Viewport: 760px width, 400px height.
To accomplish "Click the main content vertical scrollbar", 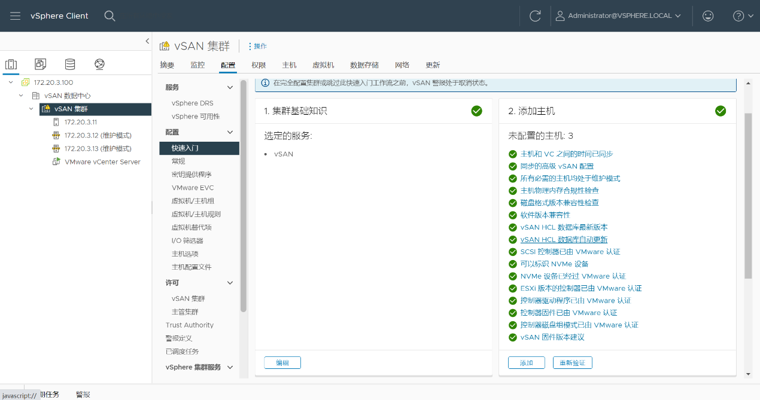I will click(x=747, y=196).
